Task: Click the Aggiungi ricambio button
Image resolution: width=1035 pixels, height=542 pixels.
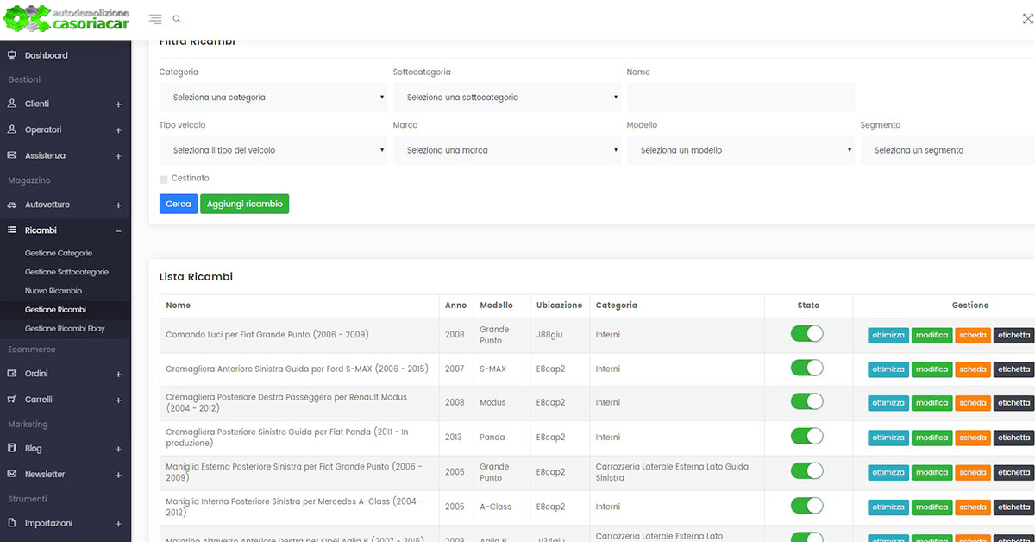Action: tap(244, 204)
